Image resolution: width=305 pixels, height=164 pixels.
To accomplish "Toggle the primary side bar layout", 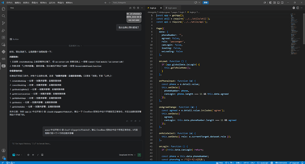I will tap(271, 3).
